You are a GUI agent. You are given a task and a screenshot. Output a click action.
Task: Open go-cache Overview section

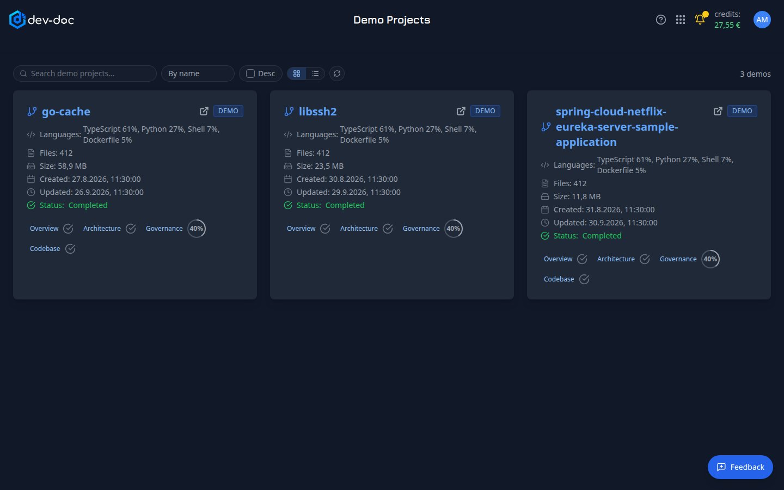coord(44,229)
